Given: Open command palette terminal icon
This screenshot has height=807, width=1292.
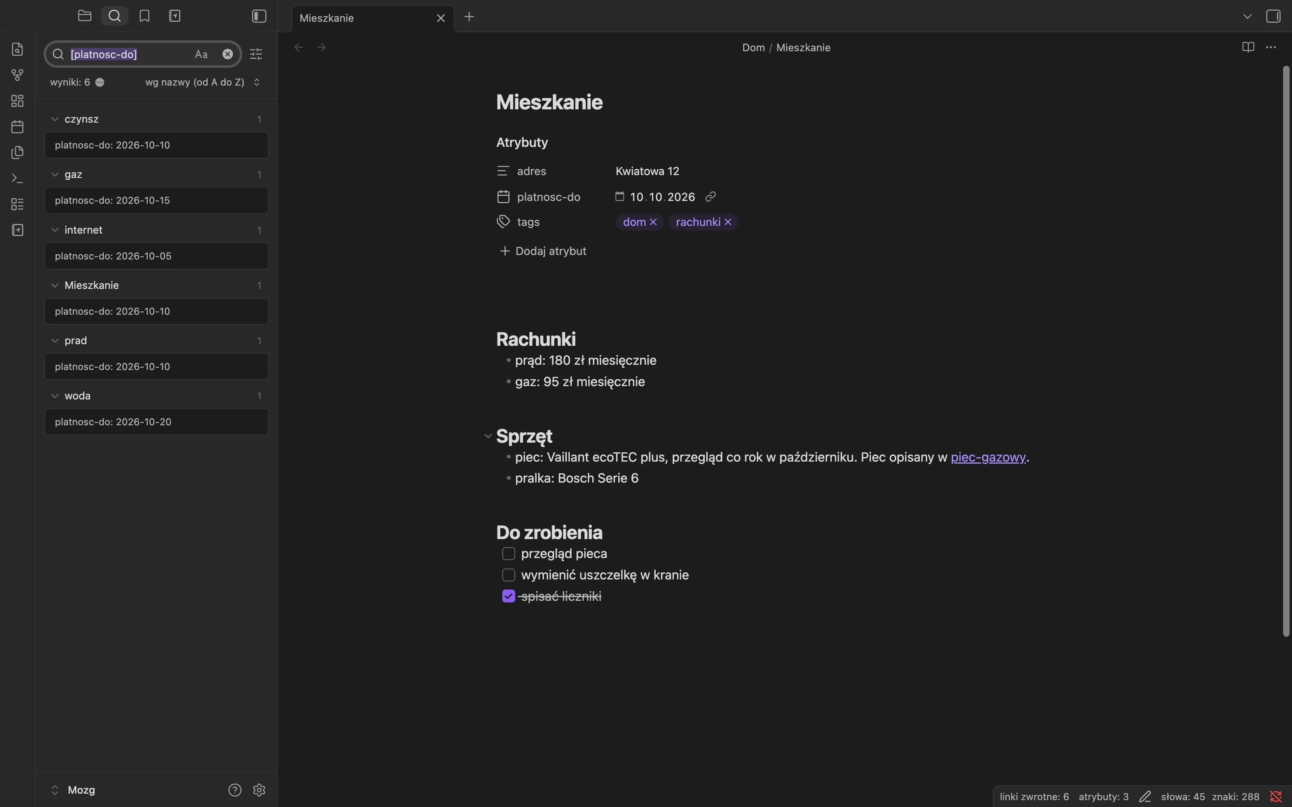Looking at the screenshot, I should [x=17, y=178].
